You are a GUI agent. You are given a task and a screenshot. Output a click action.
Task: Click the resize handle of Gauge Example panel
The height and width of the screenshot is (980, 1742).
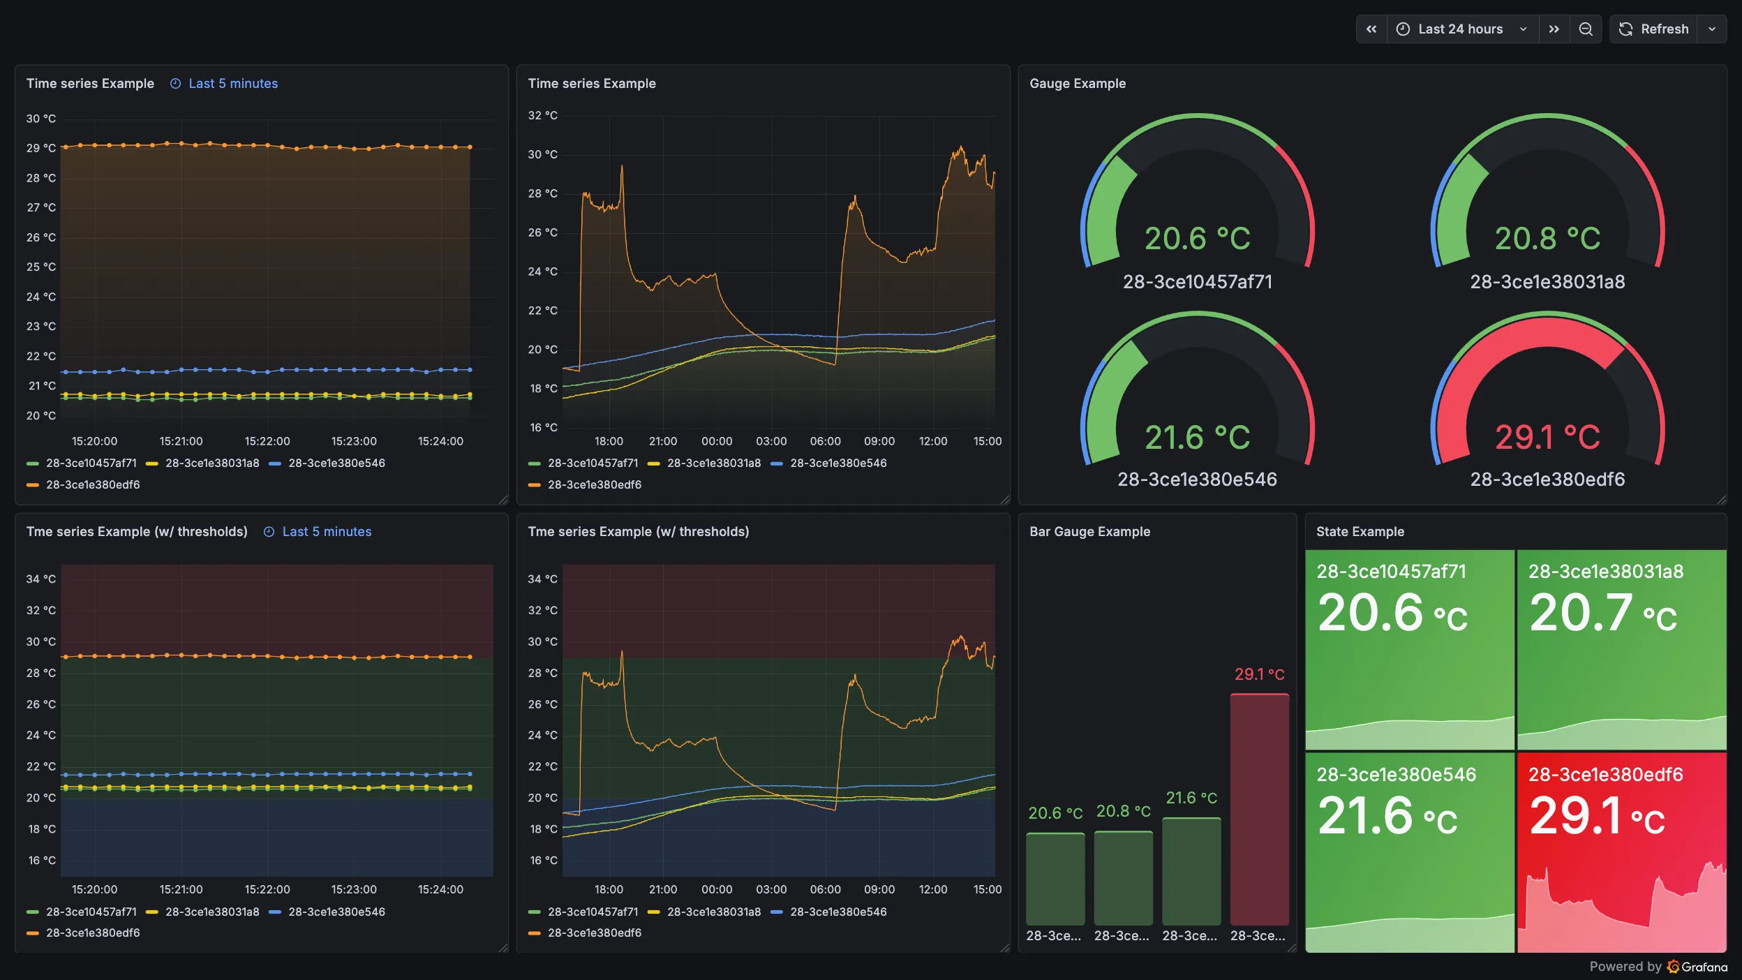click(1722, 499)
